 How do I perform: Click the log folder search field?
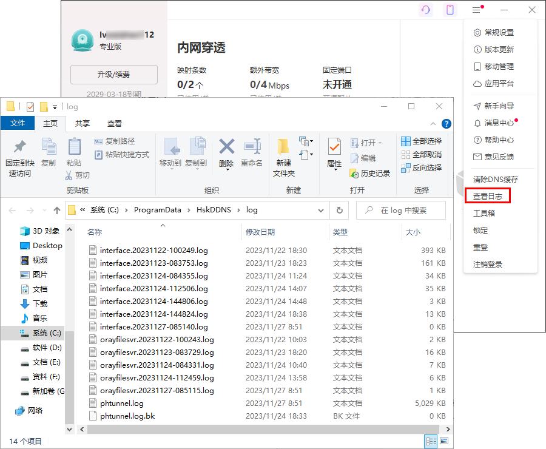point(401,211)
